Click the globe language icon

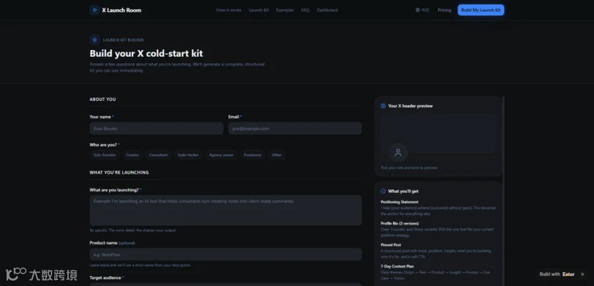418,11
